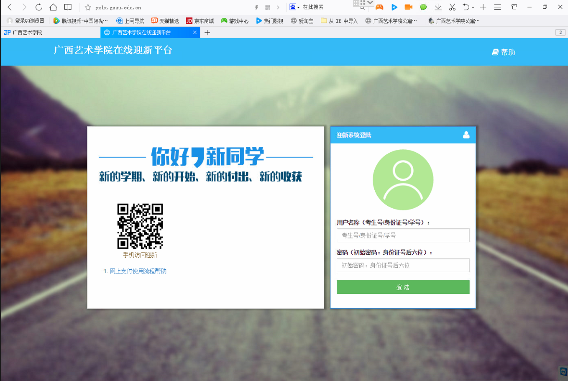Open the hamburger main menu

pos(497,7)
